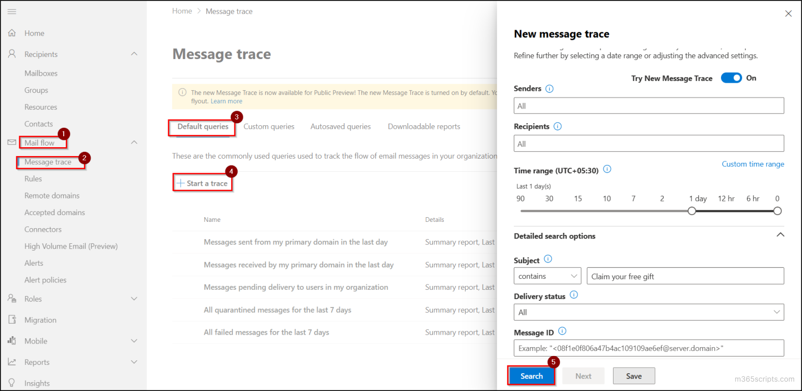Open Migration from the sidebar icon
The image size is (802, 391).
[11, 319]
